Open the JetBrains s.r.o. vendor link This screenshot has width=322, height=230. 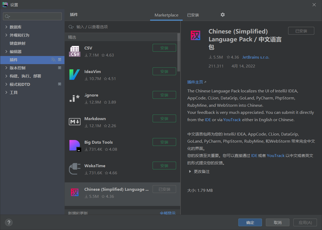click(256, 57)
